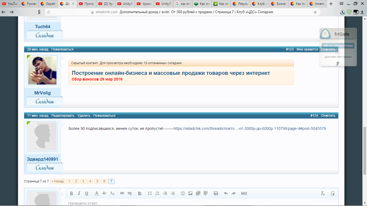
Task: Open Tuch64's profile link
Action: point(43,27)
